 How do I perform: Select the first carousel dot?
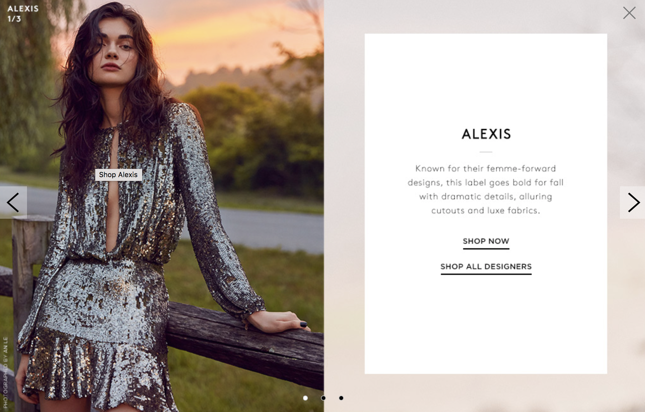tap(305, 398)
